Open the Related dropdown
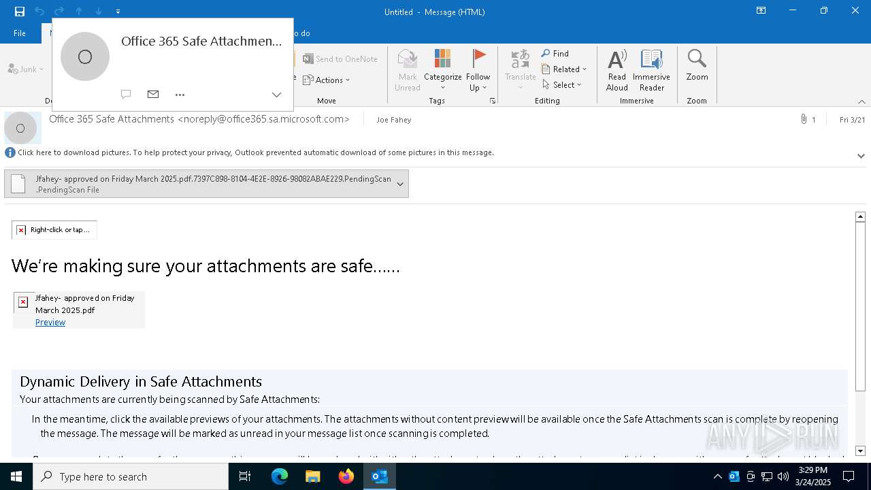This screenshot has height=490, width=871. click(564, 69)
